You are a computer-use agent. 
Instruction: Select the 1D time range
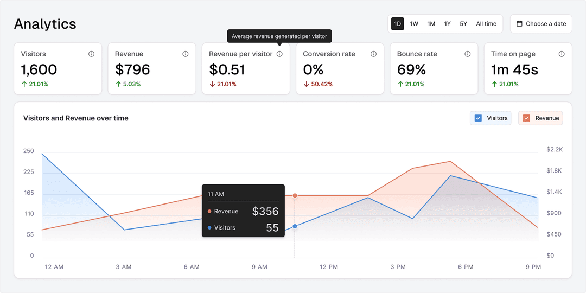coord(398,24)
